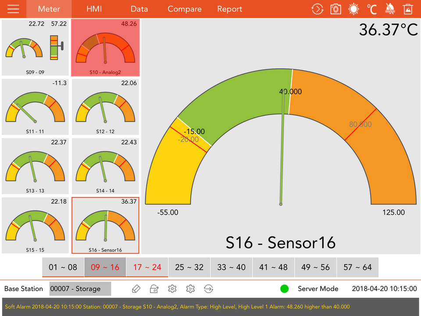The width and height of the screenshot is (421, 316).
Task: Click the 48.26 value on S10 tile
Action: click(x=129, y=24)
